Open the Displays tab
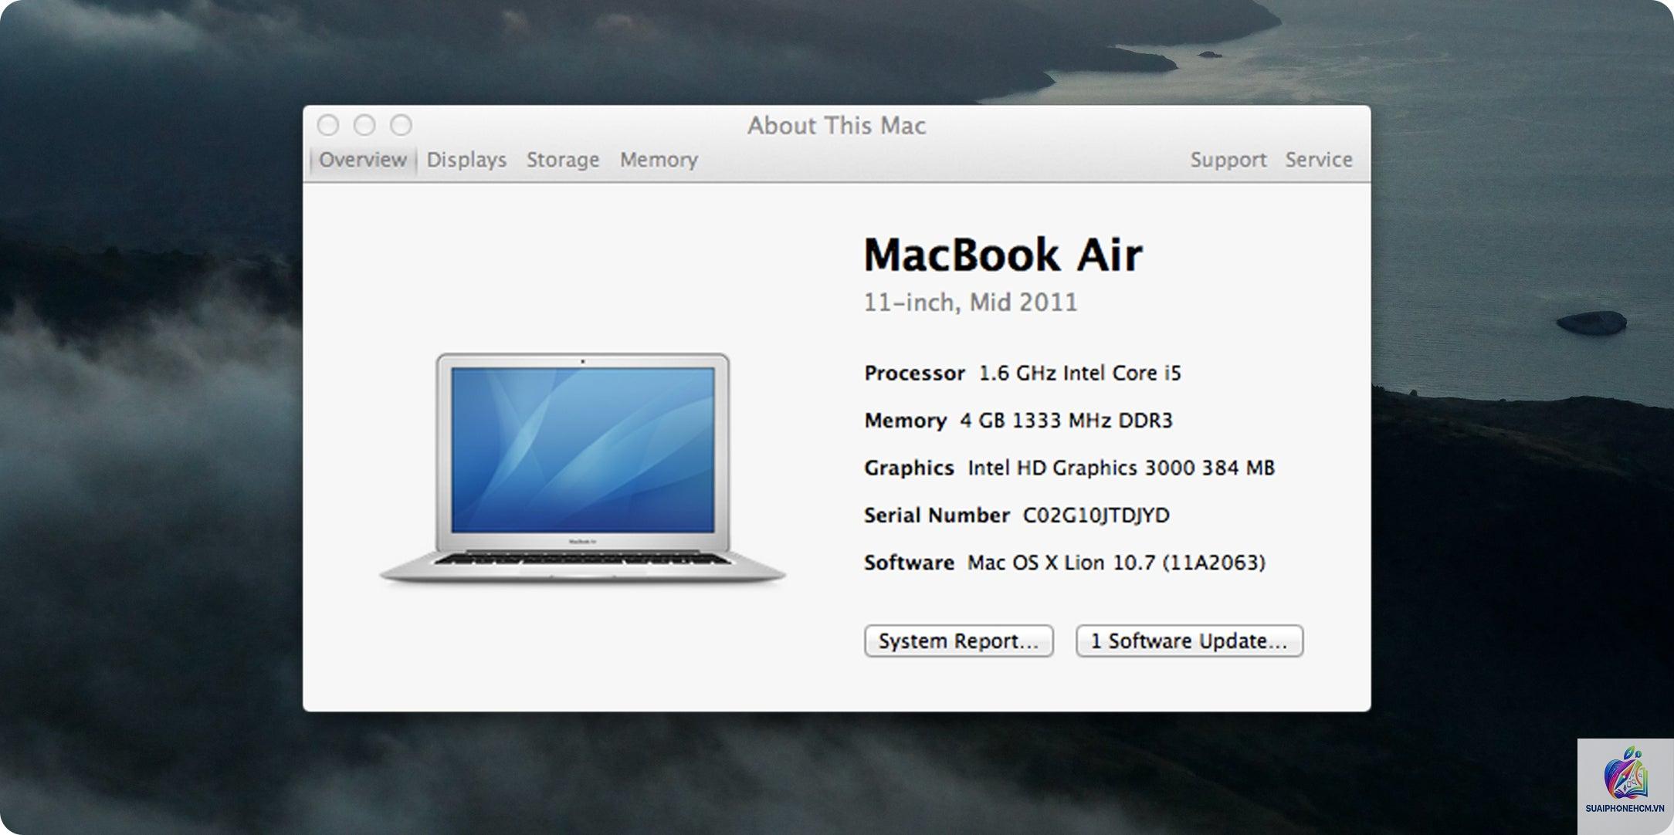 point(466,160)
